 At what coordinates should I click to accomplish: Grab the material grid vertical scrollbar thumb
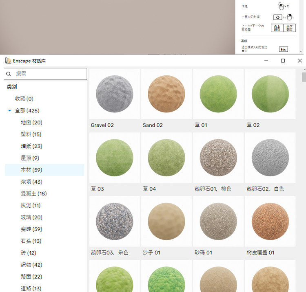[x=304, y=77]
